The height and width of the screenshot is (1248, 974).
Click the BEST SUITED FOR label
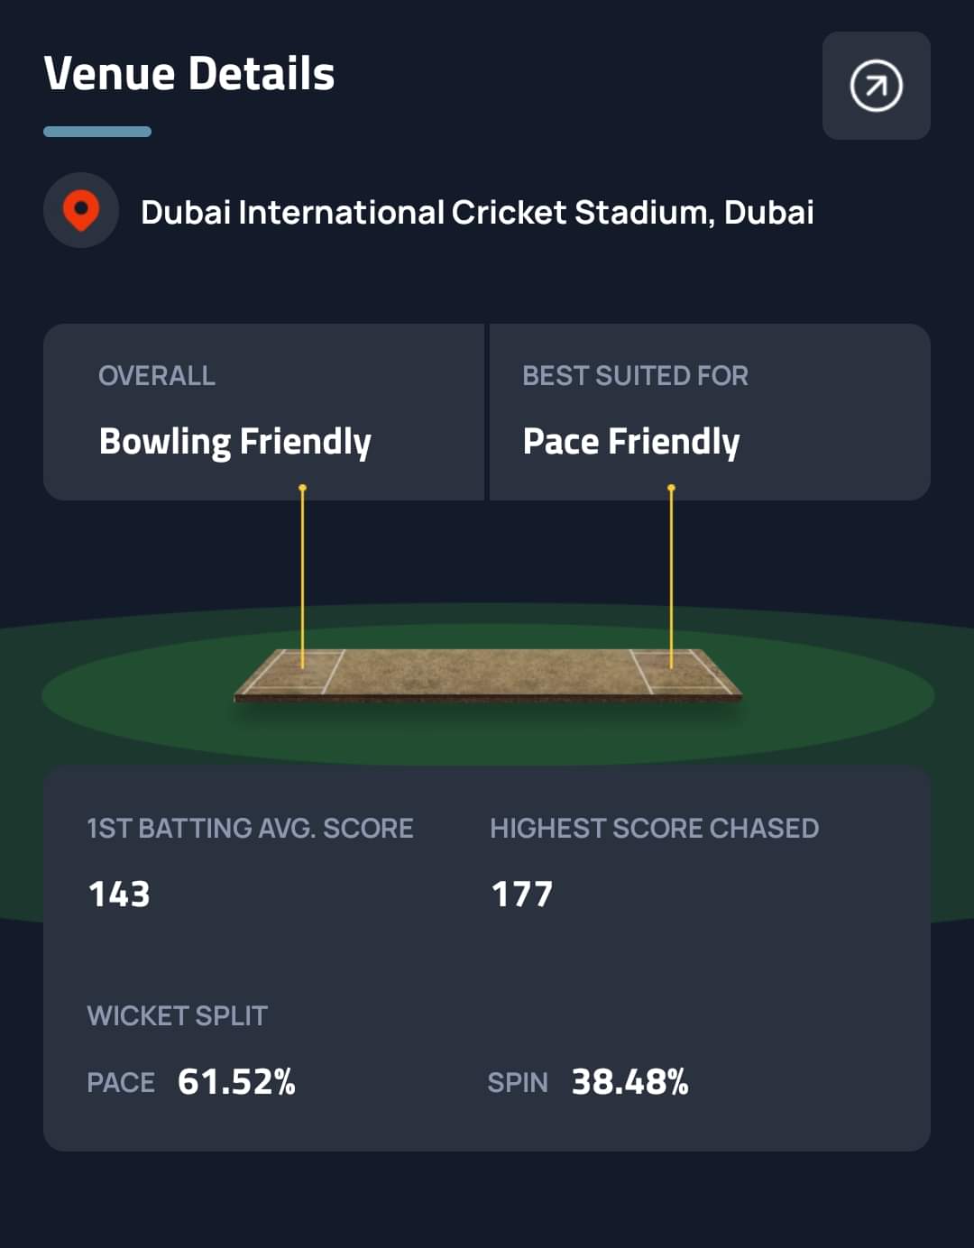tap(635, 376)
